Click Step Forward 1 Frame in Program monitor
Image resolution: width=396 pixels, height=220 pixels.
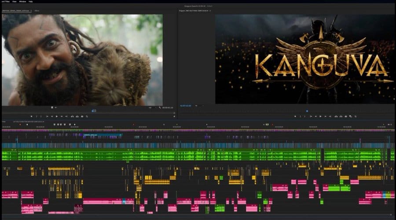point(325,116)
